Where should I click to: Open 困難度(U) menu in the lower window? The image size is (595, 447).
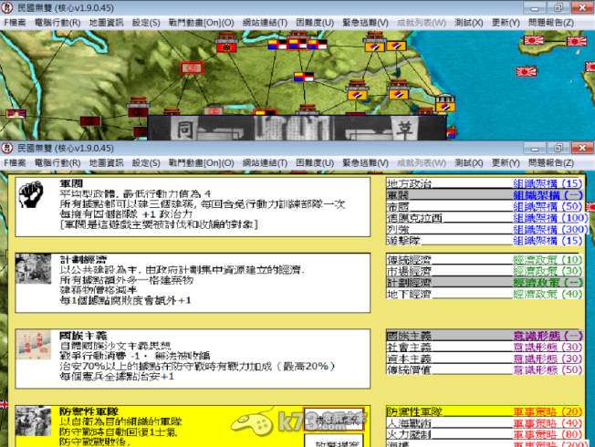(315, 163)
